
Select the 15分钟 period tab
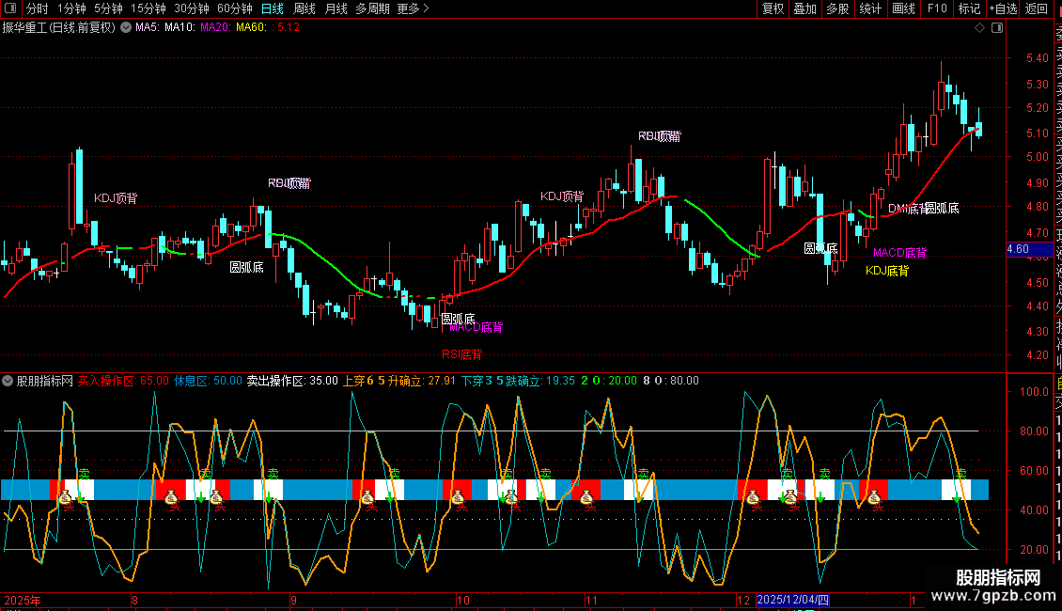(x=148, y=8)
